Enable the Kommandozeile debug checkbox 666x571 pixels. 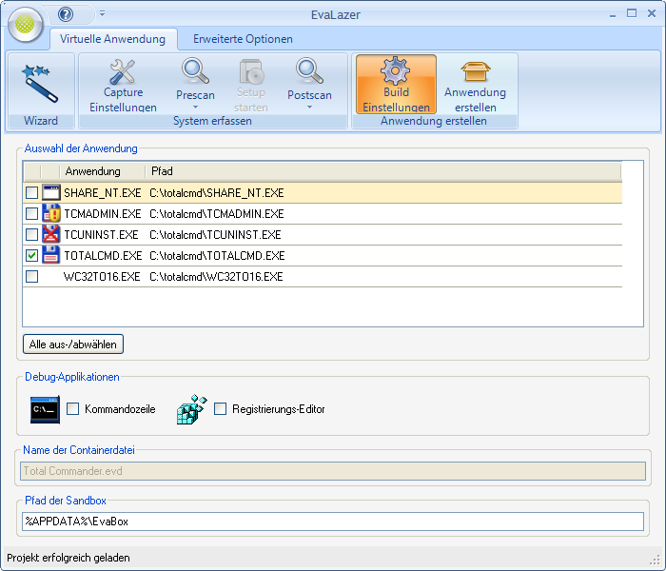coord(72,409)
